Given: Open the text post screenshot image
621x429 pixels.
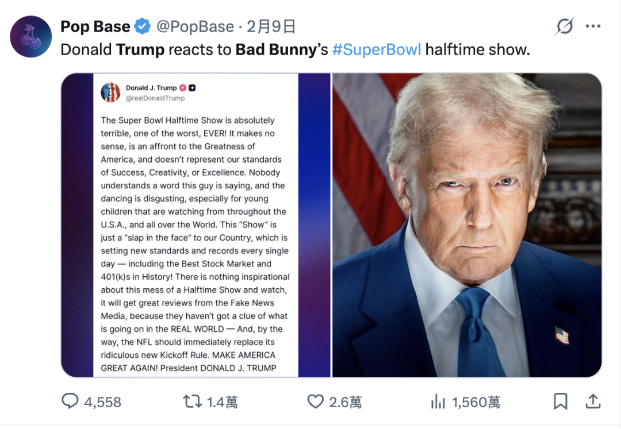Looking at the screenshot, I should click(196, 225).
